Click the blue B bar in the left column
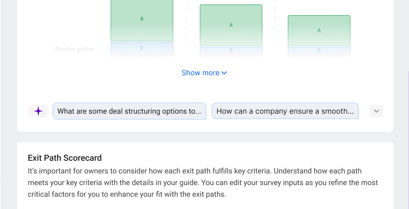Image resolution: width=409 pixels, height=209 pixels. 142,48
